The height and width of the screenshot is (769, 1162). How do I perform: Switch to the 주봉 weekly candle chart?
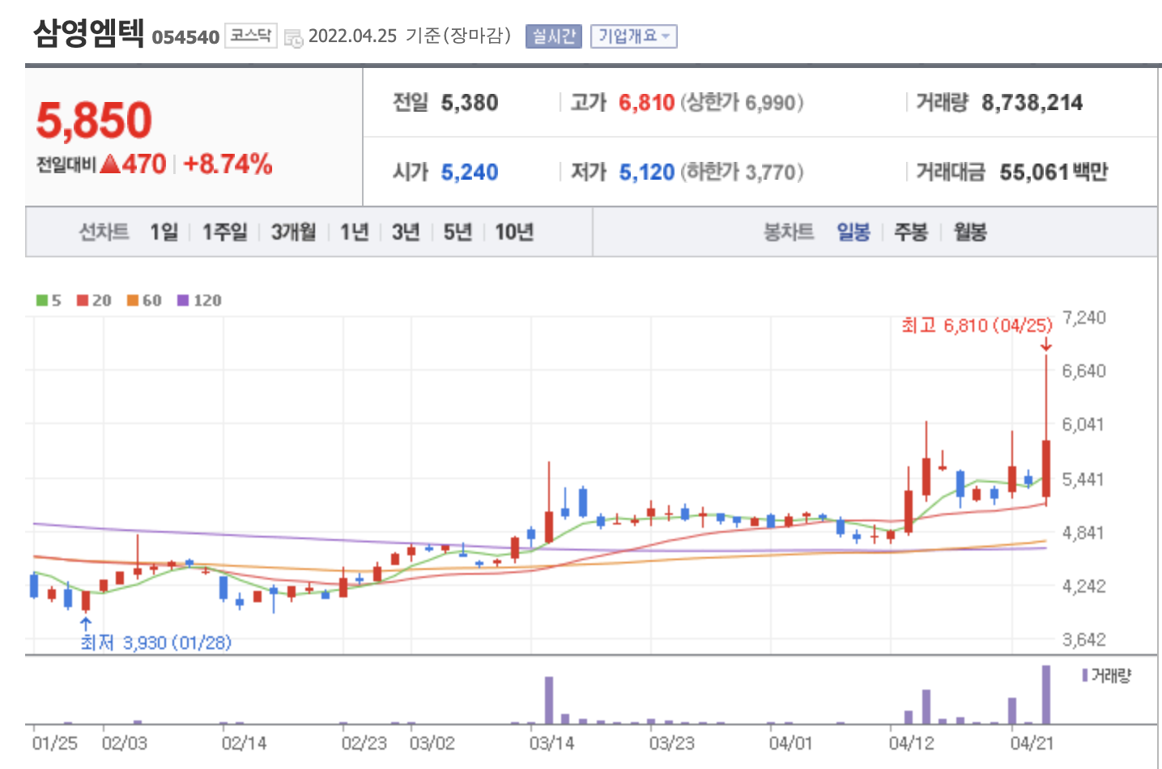click(x=911, y=232)
